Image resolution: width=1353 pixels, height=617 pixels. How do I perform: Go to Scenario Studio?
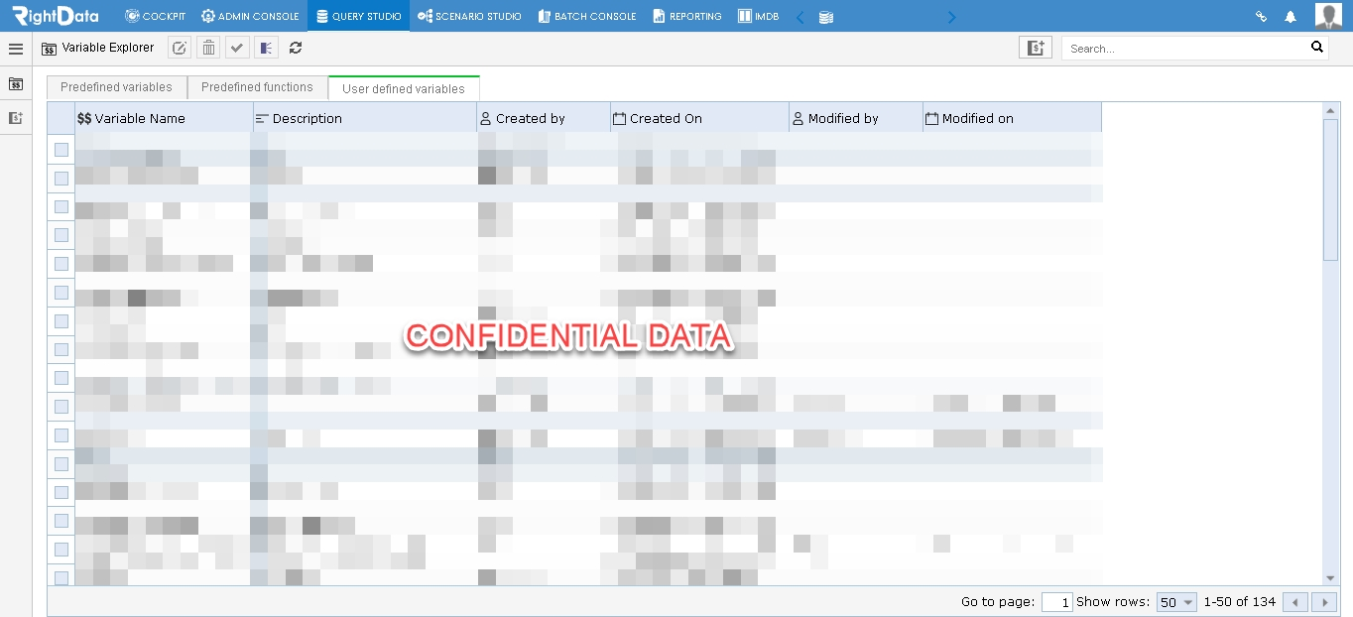(x=469, y=16)
